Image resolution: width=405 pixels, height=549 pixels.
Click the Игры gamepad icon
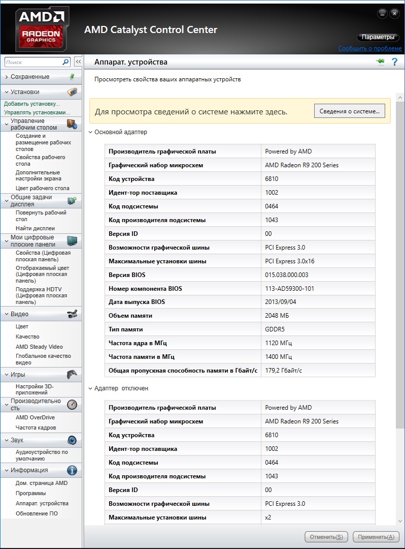coord(72,374)
